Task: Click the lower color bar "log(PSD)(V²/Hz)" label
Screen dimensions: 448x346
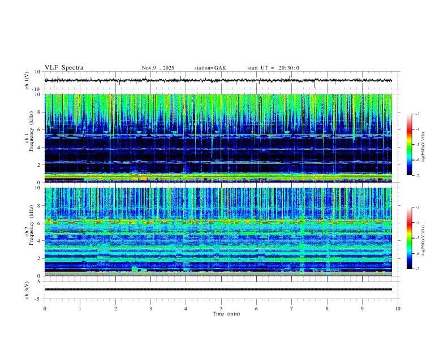Action: pyautogui.click(x=424, y=240)
